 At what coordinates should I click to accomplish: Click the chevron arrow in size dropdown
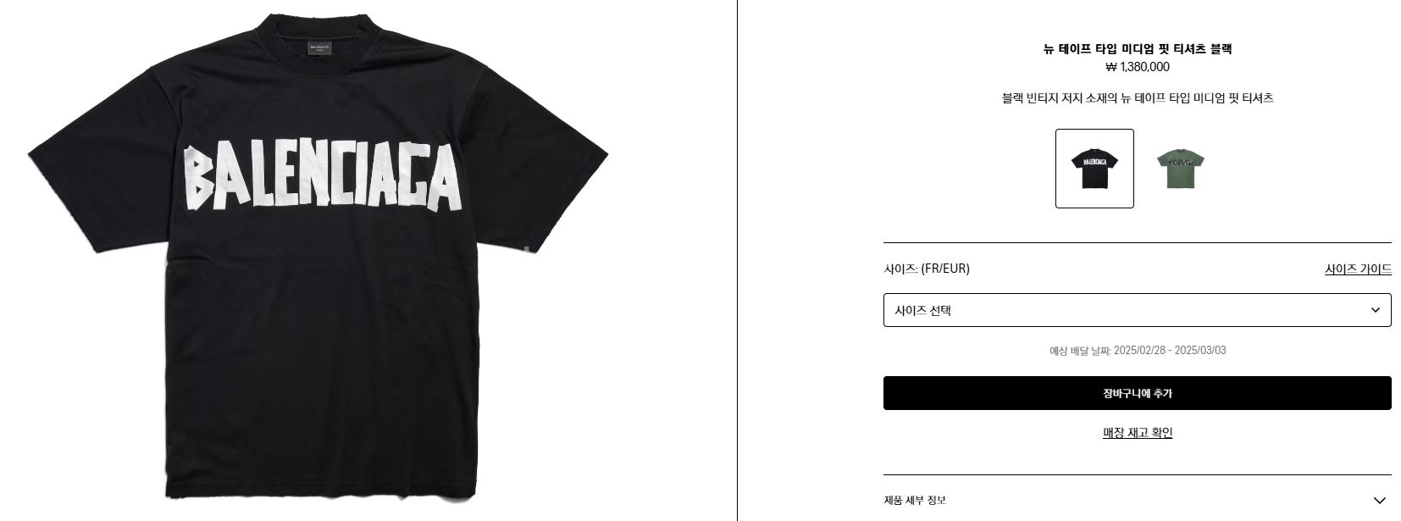(1375, 310)
